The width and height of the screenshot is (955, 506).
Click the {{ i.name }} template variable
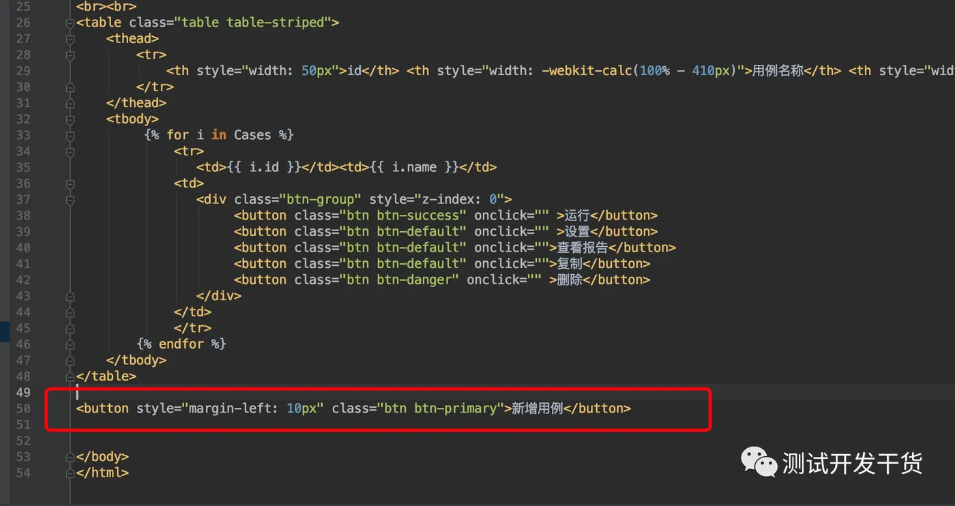coord(414,167)
